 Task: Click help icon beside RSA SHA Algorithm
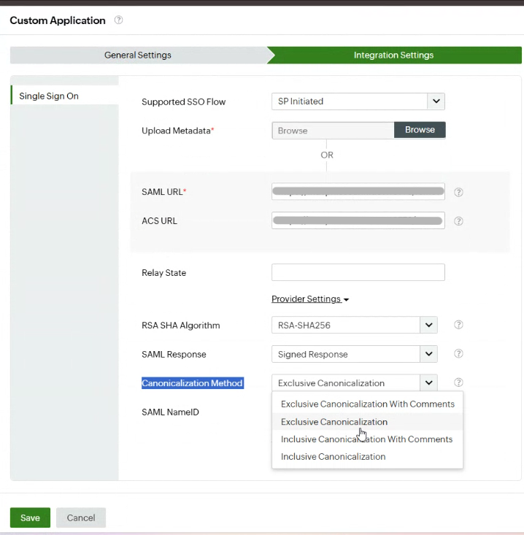click(459, 325)
